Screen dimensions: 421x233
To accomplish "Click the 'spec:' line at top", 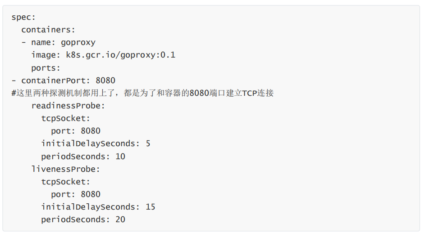I will point(23,17).
